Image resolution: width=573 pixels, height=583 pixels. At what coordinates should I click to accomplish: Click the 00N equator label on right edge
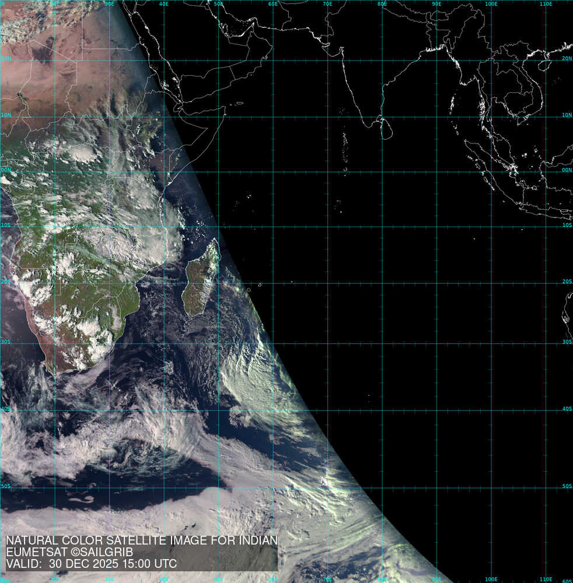click(567, 170)
